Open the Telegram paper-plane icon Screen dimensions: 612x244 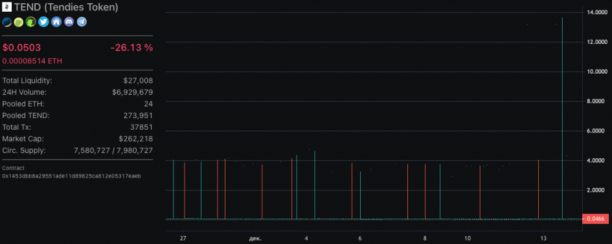82,22
